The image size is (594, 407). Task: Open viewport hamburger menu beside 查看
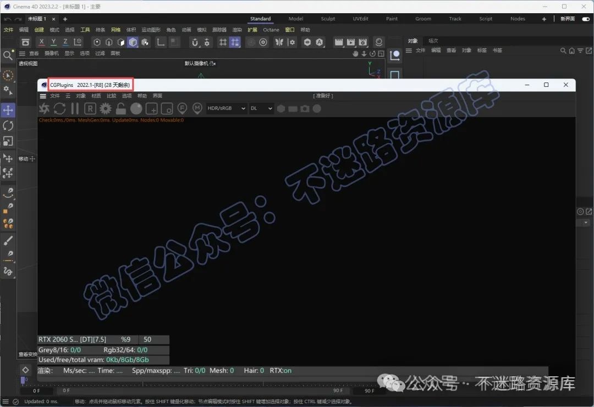[x=23, y=53]
